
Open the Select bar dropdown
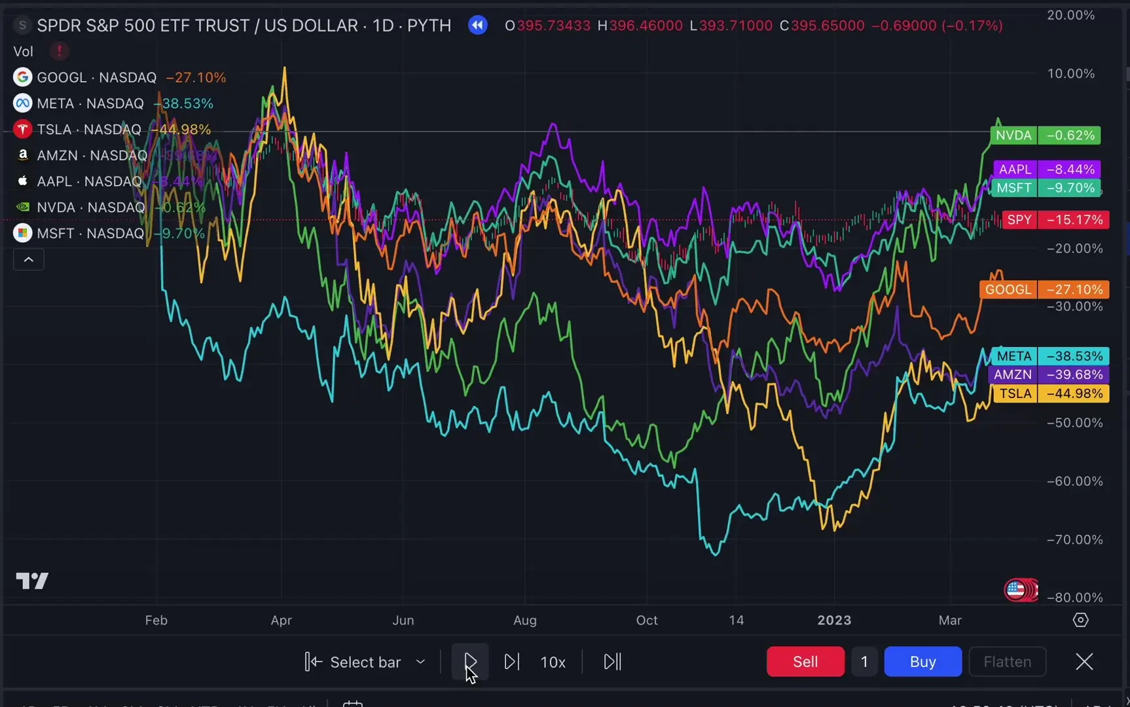point(365,661)
